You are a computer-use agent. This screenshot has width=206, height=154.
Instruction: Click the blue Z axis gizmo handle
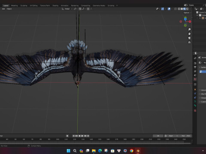coord(185,19)
